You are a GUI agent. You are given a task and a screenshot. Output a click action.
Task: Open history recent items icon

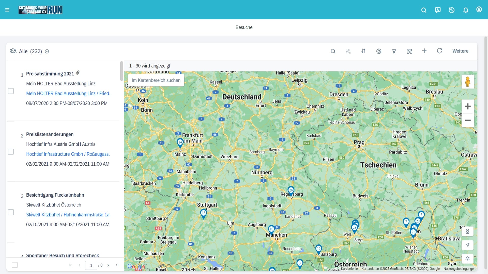(452, 10)
